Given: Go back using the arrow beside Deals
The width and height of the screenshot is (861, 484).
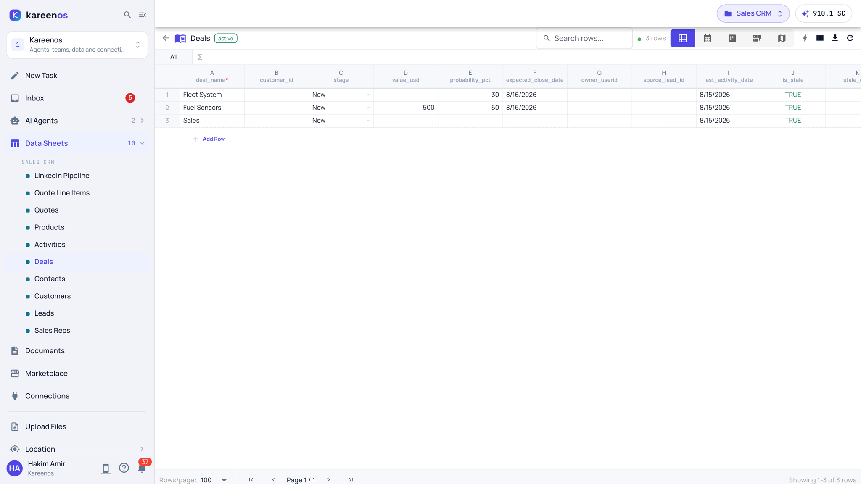Looking at the screenshot, I should coord(166,38).
